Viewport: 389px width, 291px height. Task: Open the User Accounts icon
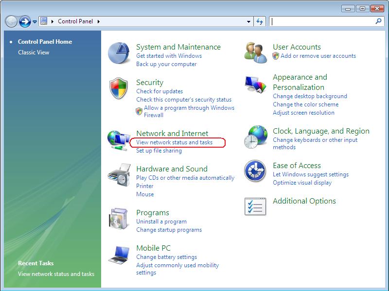pyautogui.click(x=255, y=52)
